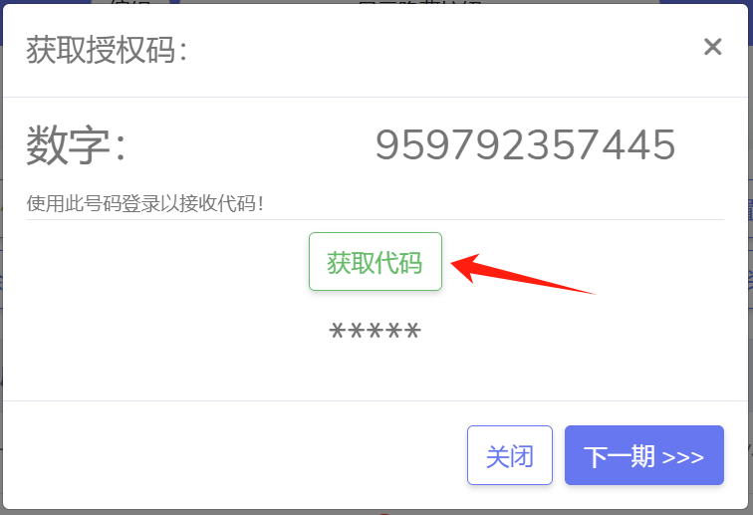
Task: Click the 数字: label
Action: coord(76,144)
